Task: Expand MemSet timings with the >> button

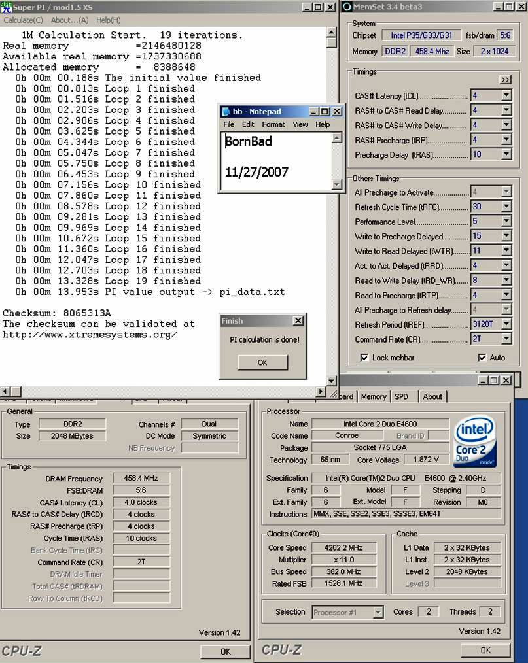Action: (x=505, y=80)
